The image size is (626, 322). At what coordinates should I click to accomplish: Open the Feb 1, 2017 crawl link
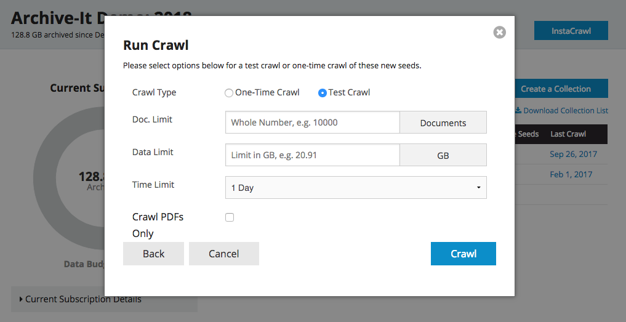point(571,174)
